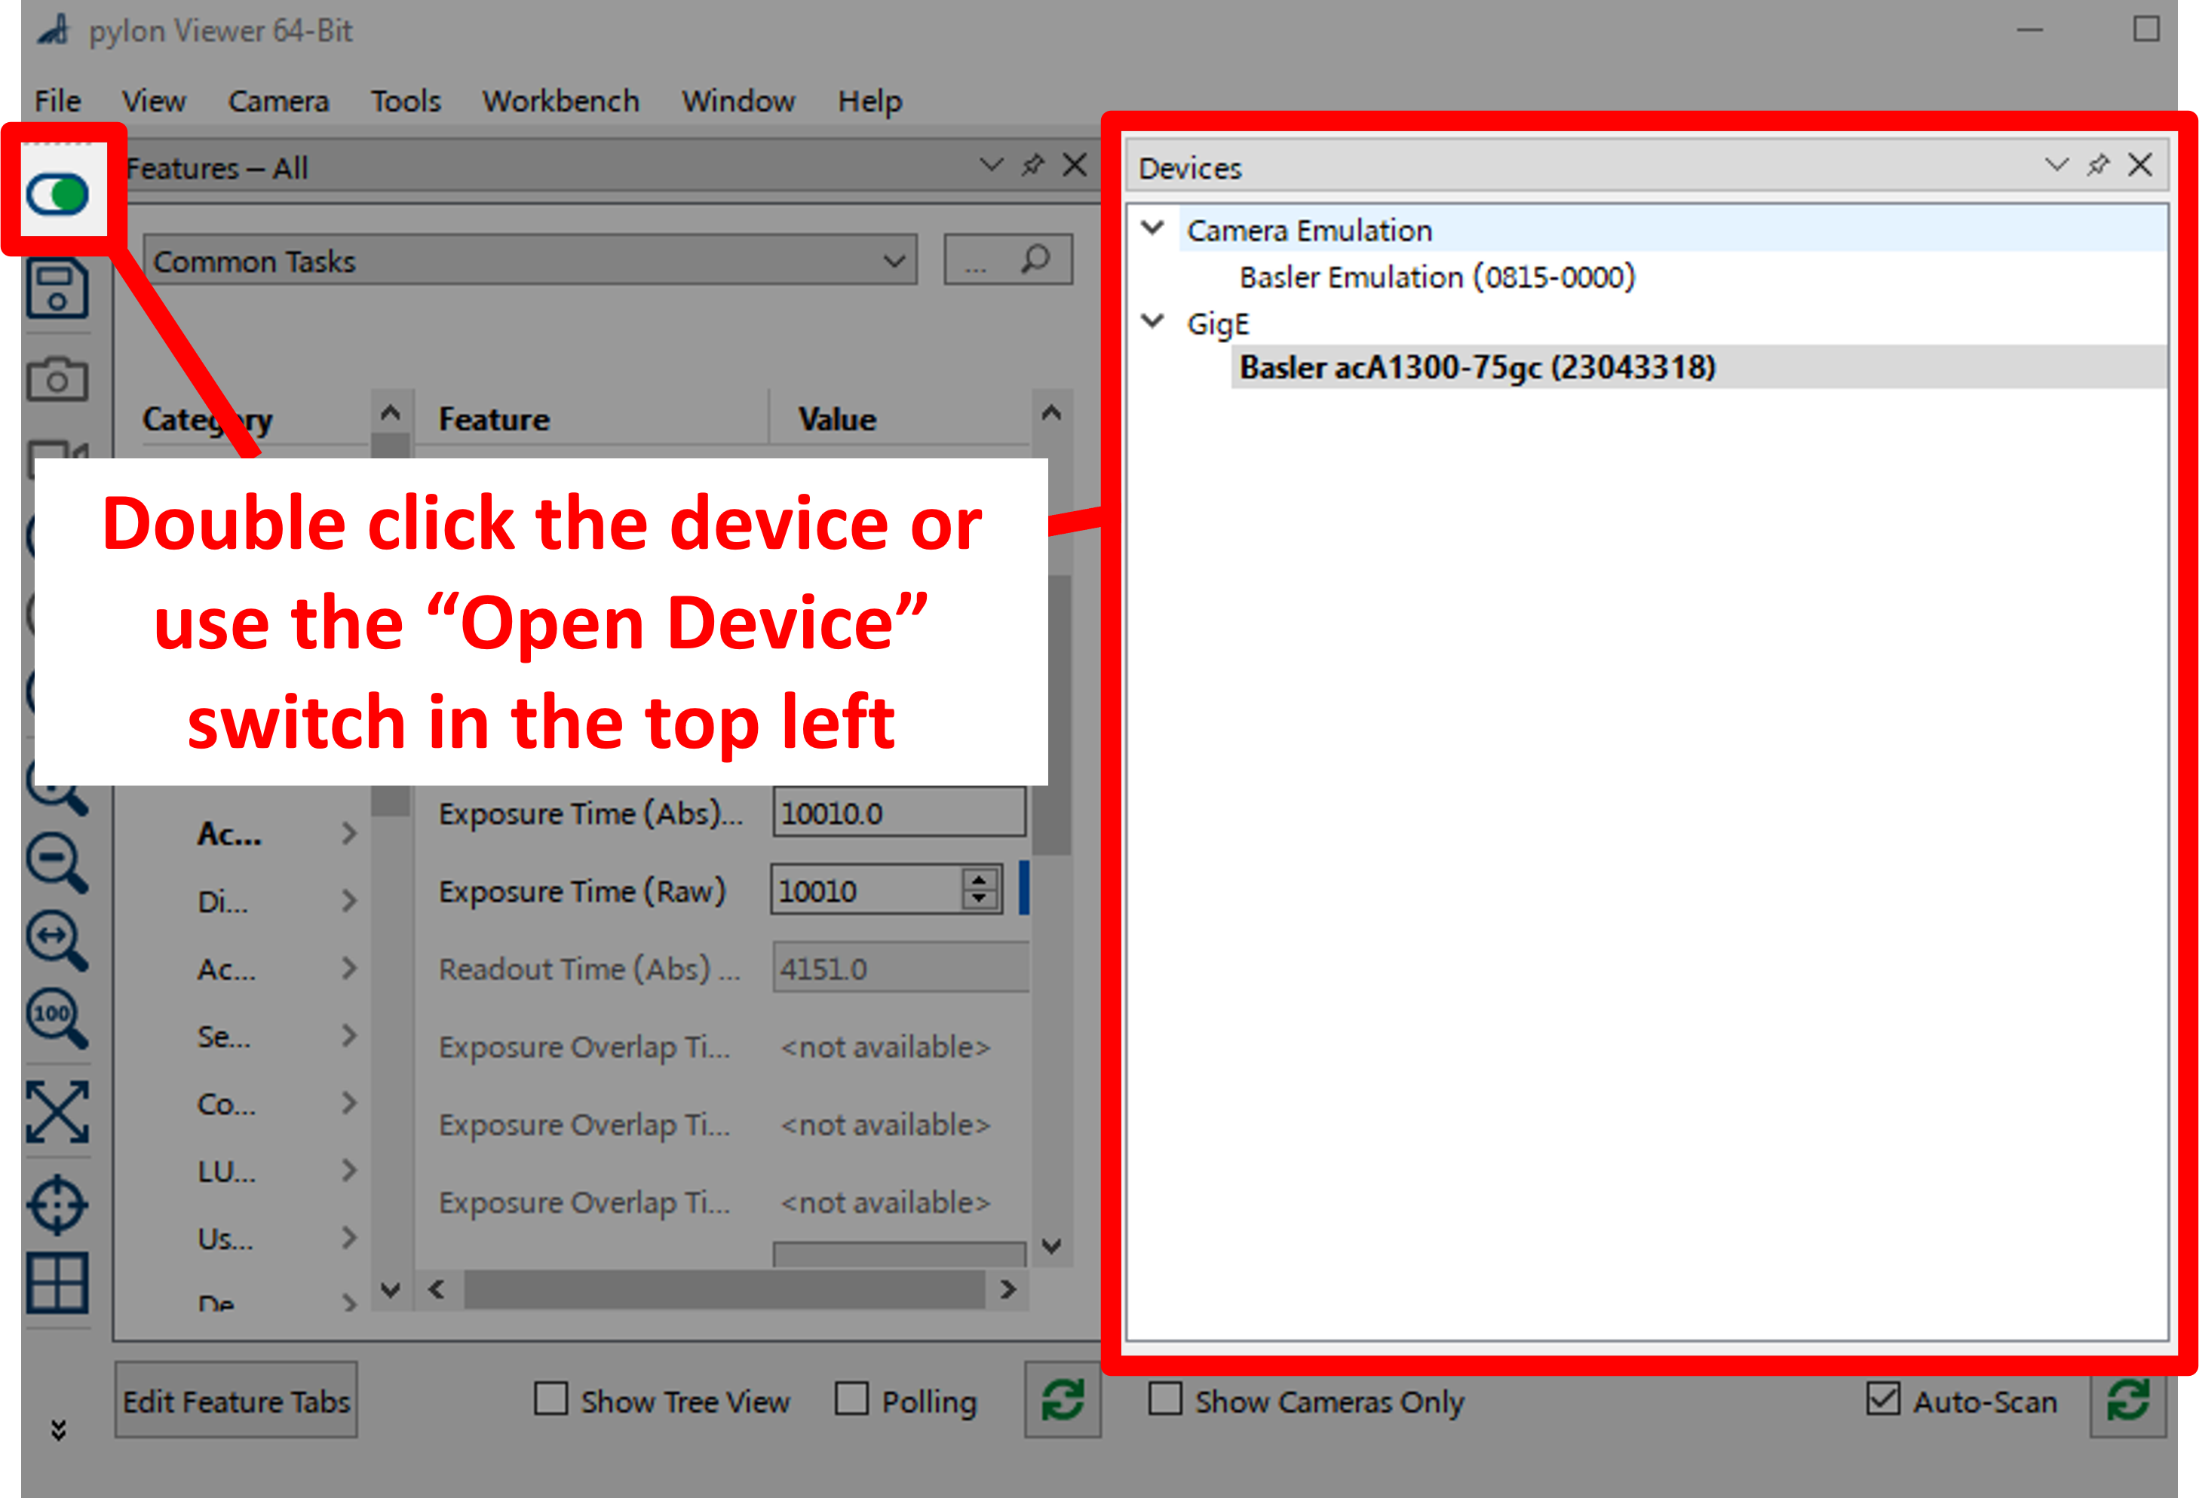Open the Help menu

pos(869,100)
